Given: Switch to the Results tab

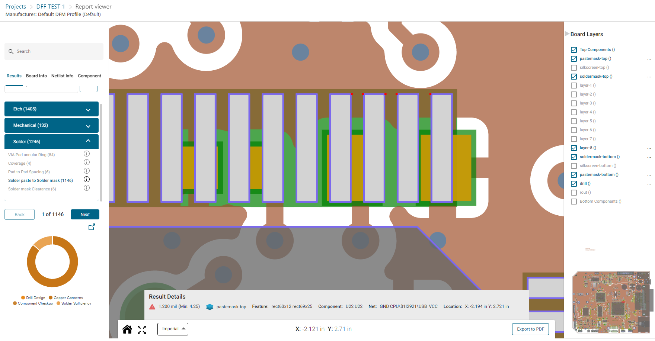Looking at the screenshot, I should point(14,76).
